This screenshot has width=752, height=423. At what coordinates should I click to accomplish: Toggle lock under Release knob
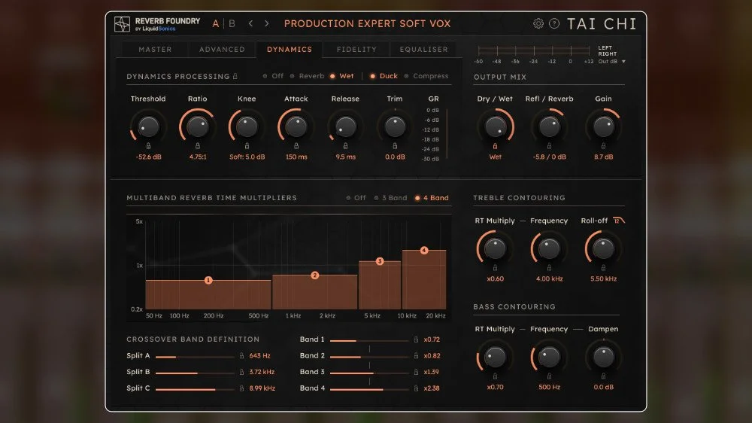(345, 145)
